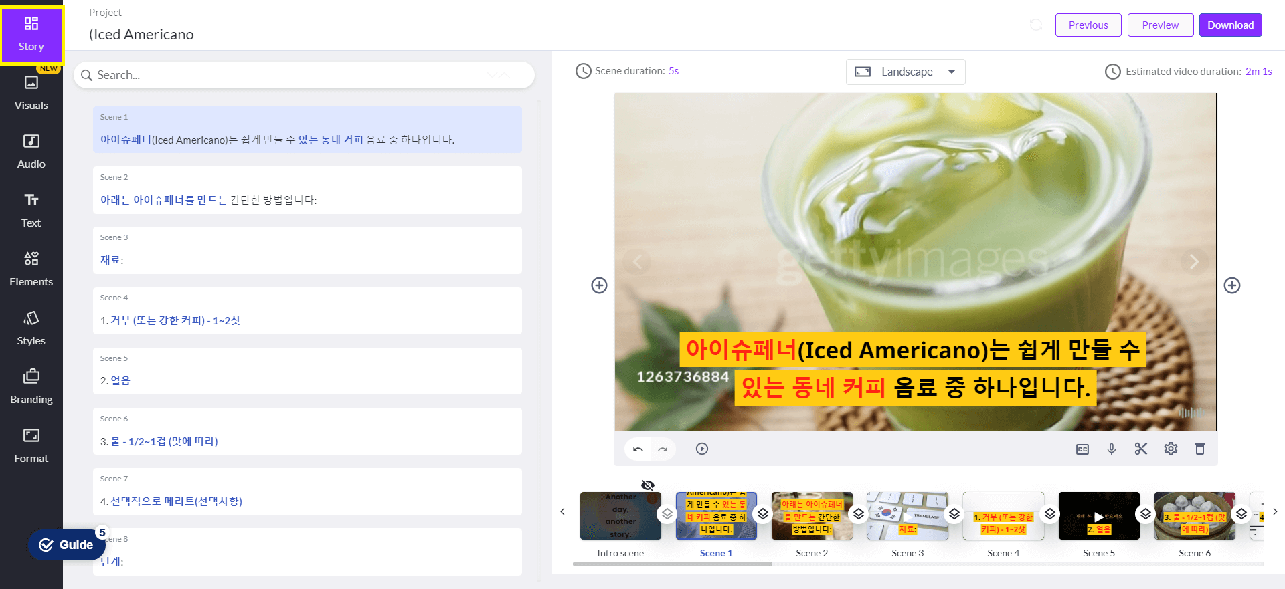Select the Scene 3 thumbnail
This screenshot has height=589, width=1285.
pos(908,516)
